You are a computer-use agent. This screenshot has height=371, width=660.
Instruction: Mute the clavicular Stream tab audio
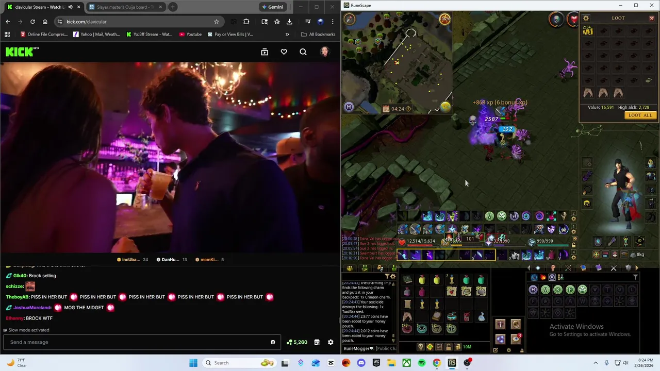[x=70, y=7]
